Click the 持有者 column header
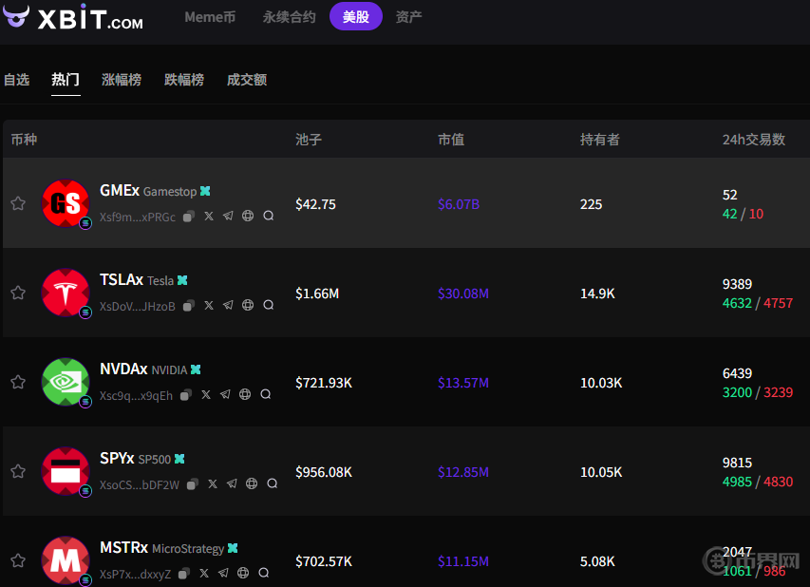The height and width of the screenshot is (587, 810). coord(599,140)
